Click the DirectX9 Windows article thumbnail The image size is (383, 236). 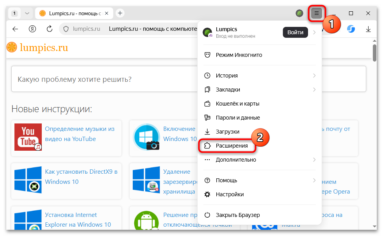click(x=28, y=180)
